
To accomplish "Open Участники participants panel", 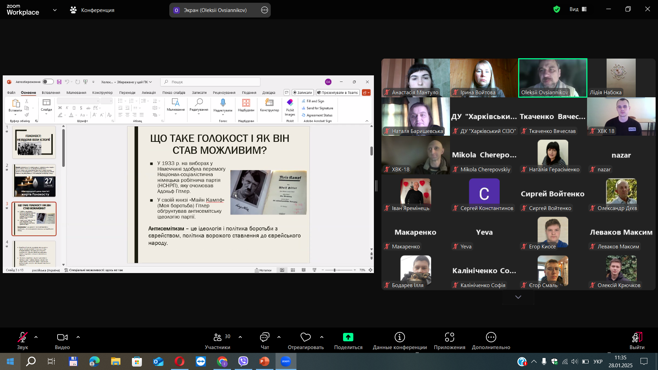I will tap(218, 337).
